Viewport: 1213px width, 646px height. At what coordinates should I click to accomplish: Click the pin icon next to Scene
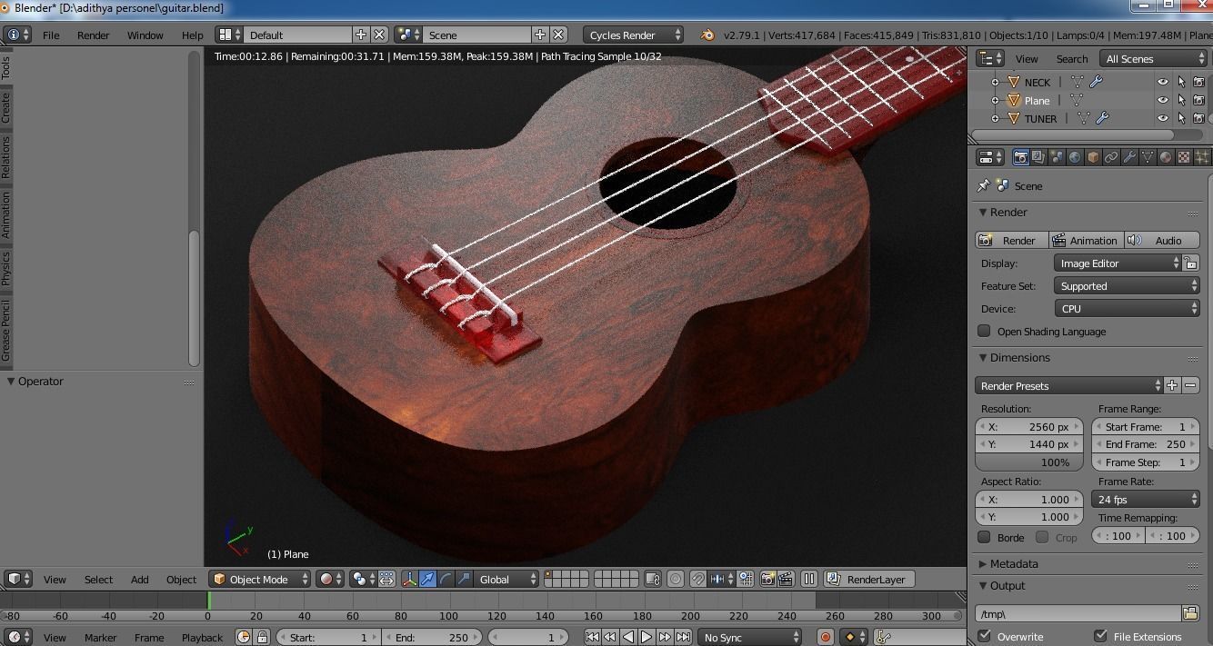pyautogui.click(x=983, y=185)
